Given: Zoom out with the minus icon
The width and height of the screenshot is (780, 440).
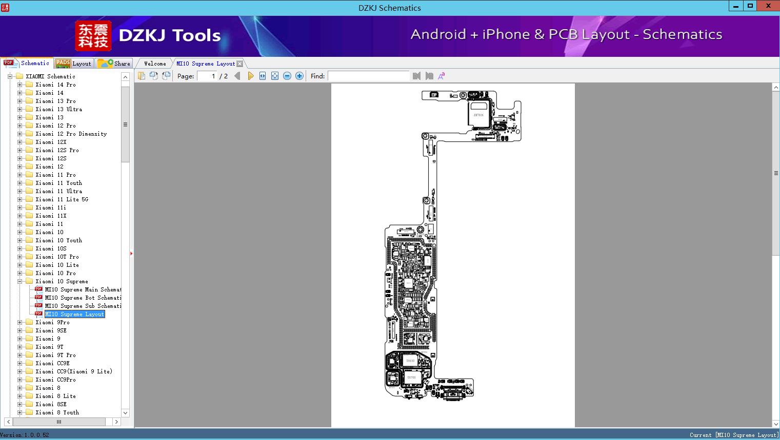Looking at the screenshot, I should [x=287, y=76].
